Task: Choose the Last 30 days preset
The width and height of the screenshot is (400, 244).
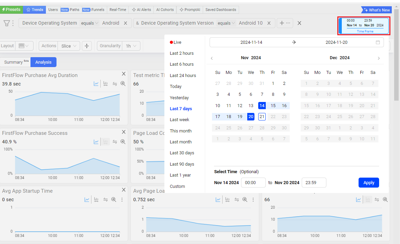Action: coord(182,153)
